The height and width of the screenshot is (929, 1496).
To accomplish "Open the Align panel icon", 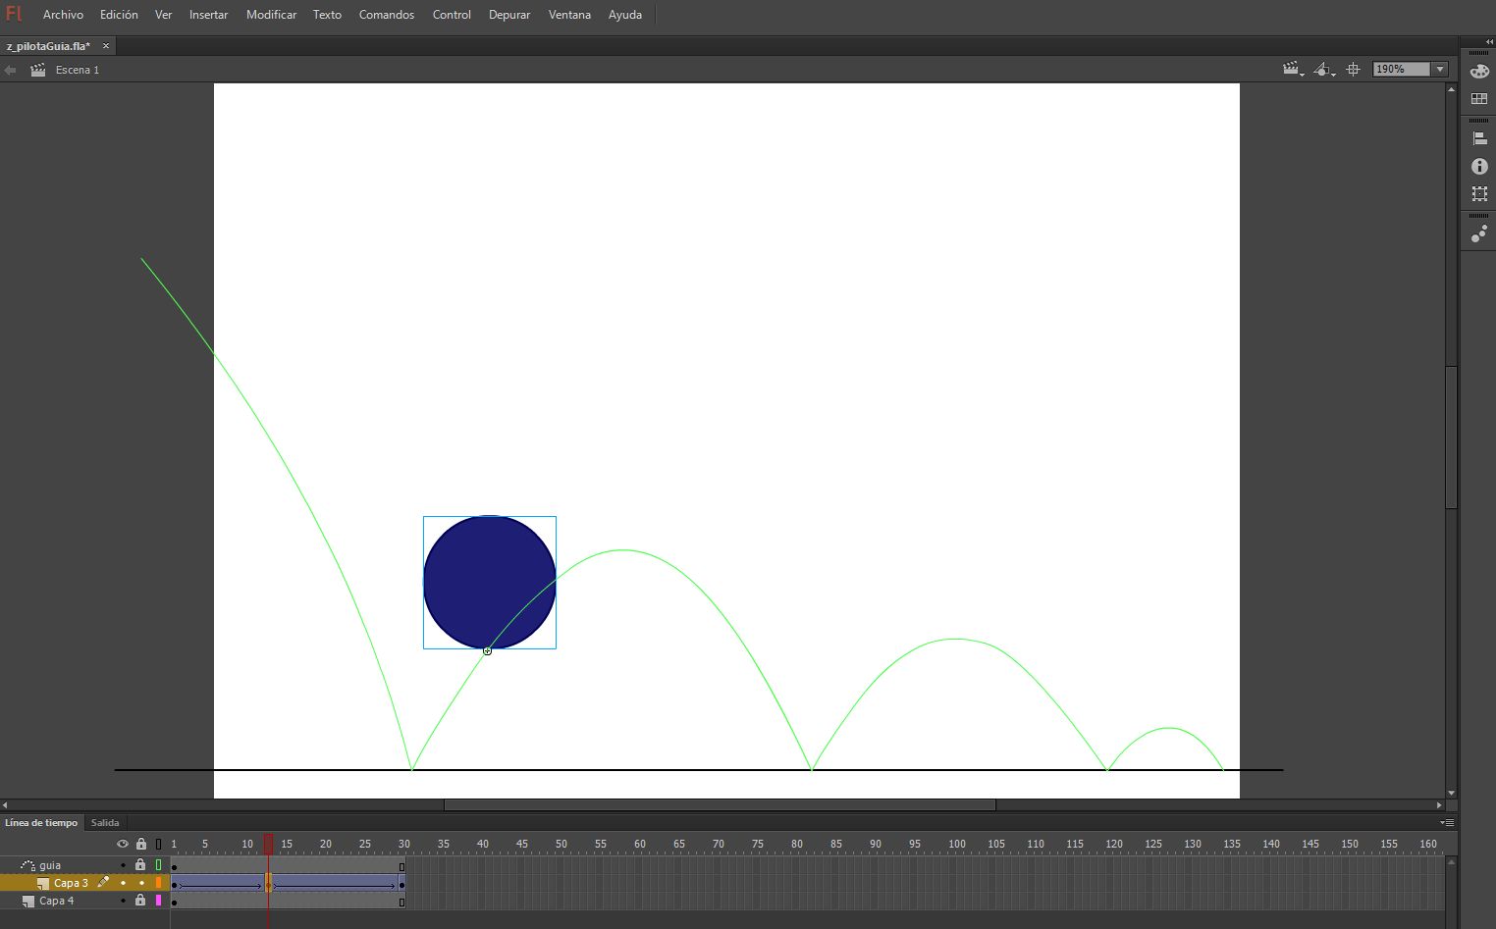I will (1479, 136).
